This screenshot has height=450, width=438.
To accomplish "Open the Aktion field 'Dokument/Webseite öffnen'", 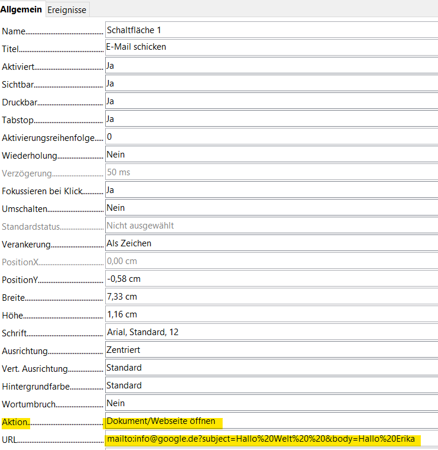I will 271,422.
